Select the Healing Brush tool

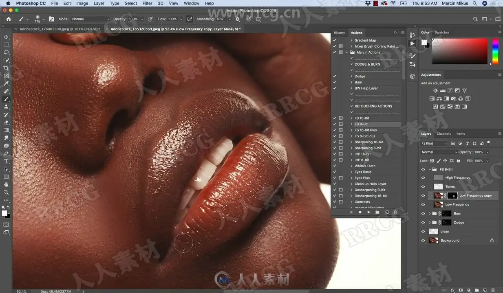pyautogui.click(x=6, y=91)
